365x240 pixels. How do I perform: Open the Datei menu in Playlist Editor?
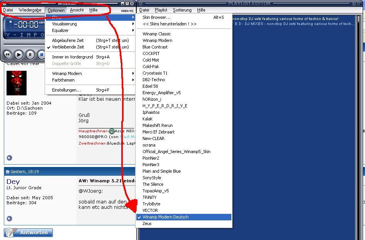144,10
